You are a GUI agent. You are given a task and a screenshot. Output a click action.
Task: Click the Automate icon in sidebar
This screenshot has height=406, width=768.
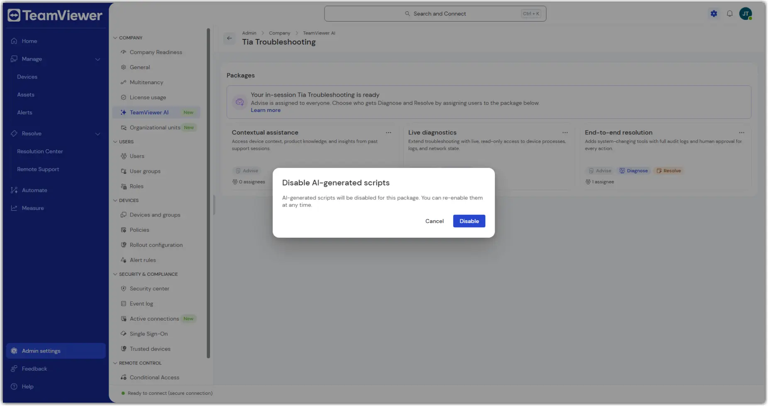point(14,190)
